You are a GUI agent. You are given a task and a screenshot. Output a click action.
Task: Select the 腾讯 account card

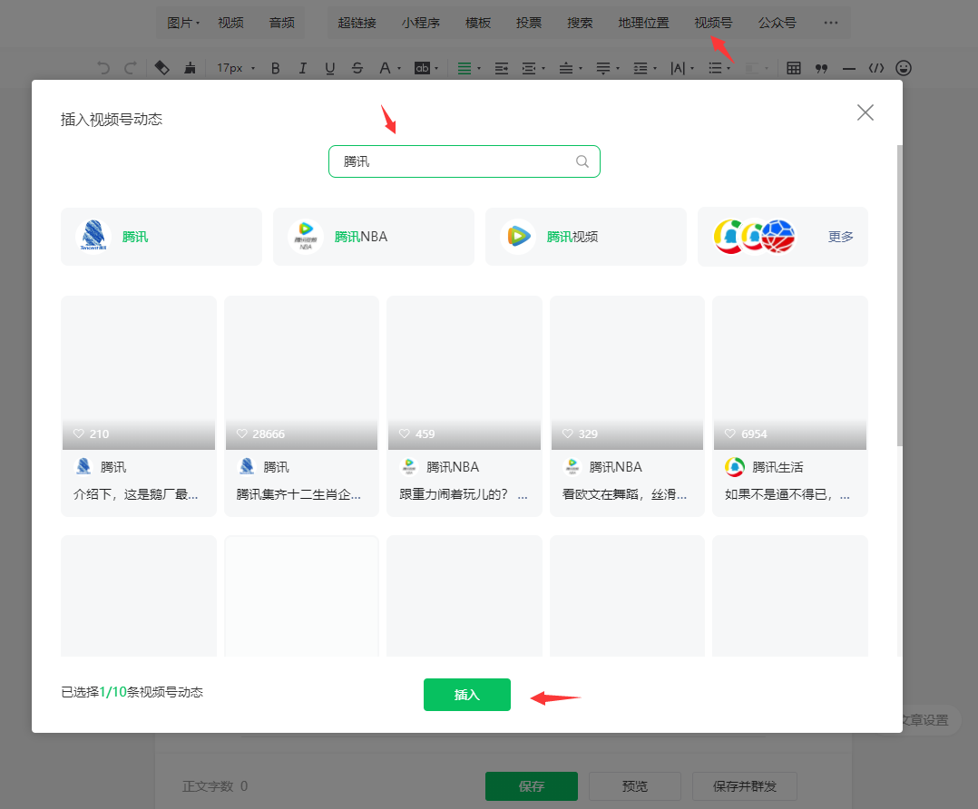pyautogui.click(x=161, y=237)
